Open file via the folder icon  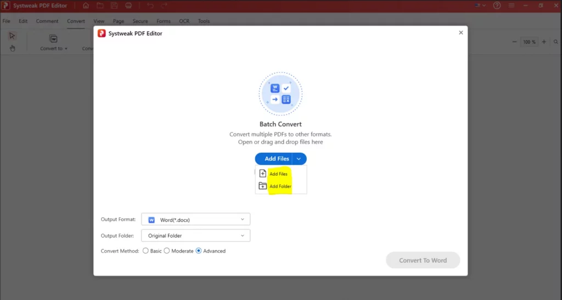[100, 5]
